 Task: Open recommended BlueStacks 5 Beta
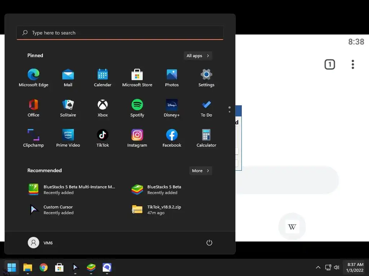click(x=156, y=190)
